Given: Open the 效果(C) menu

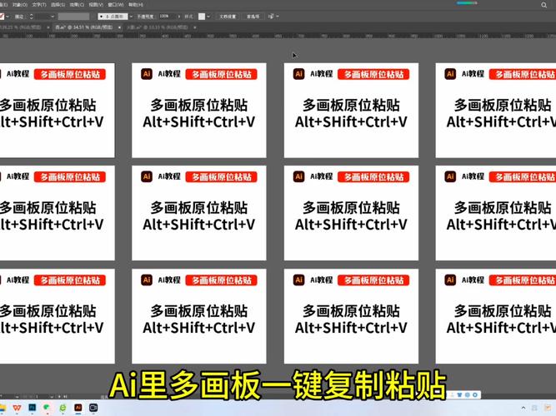Looking at the screenshot, I should pos(77,5).
